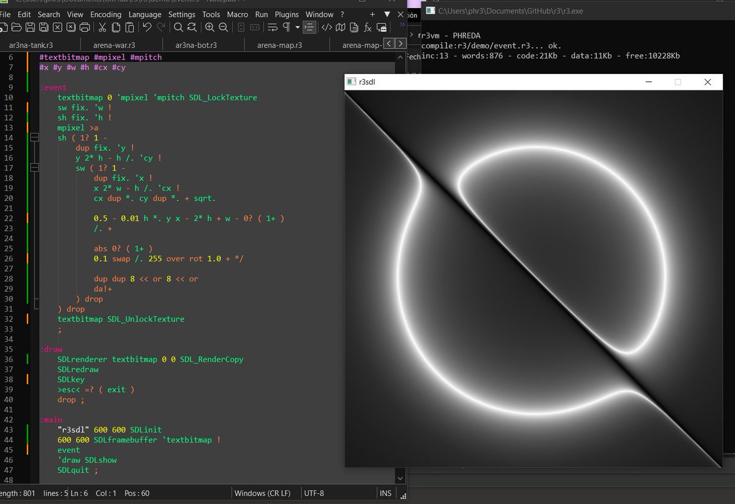This screenshot has height=504, width=735.
Task: Open Find with the magnifier icon
Action: tap(178, 28)
